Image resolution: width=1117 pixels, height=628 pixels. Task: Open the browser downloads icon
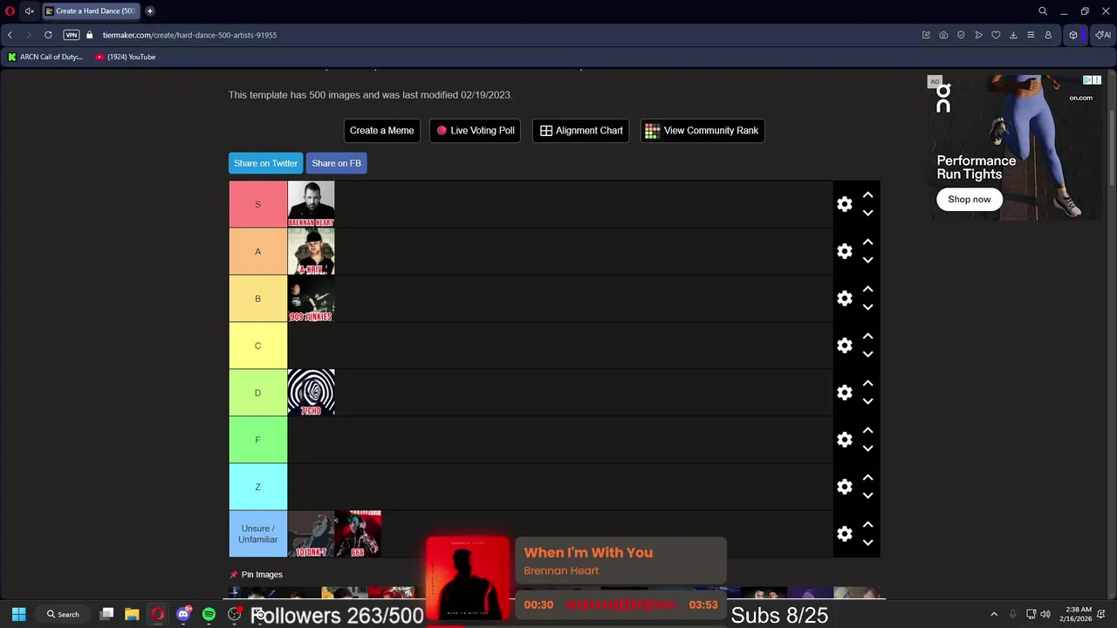pyautogui.click(x=1013, y=35)
